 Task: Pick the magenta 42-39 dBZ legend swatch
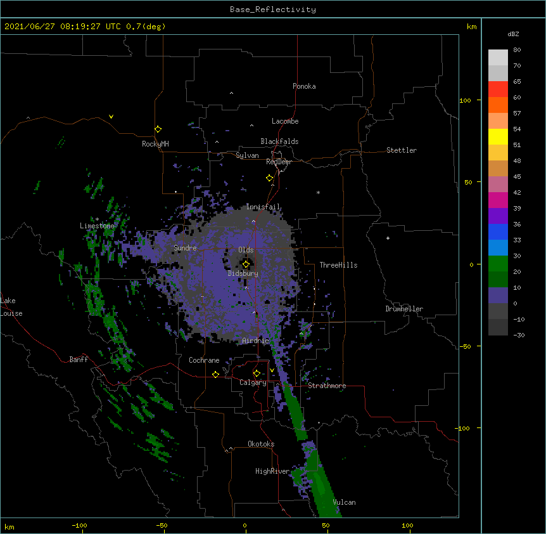(498, 200)
